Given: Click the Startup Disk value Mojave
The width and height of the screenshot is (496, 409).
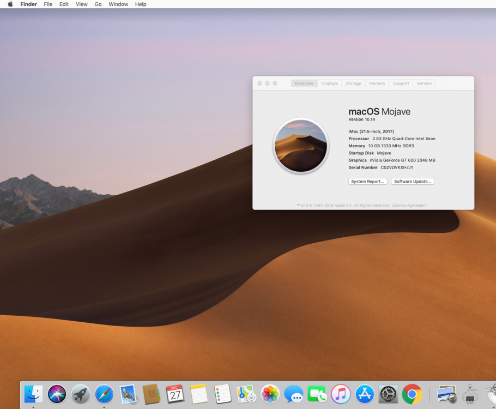Looking at the screenshot, I should [x=384, y=153].
